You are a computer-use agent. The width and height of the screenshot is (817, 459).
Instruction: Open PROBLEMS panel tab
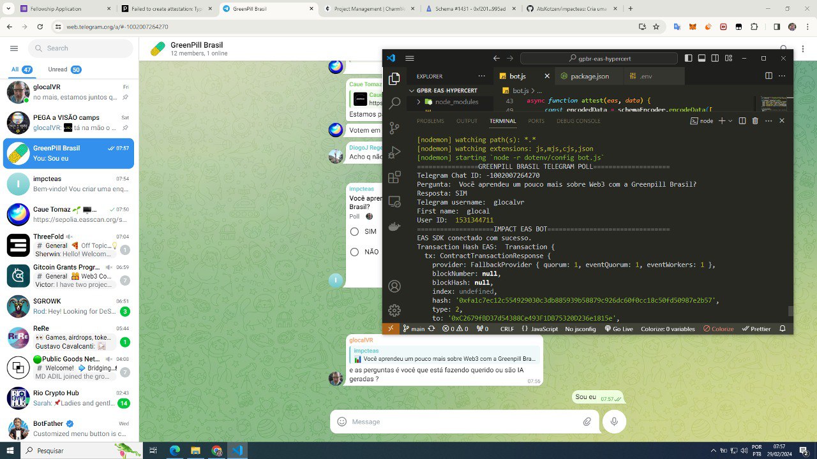point(430,121)
